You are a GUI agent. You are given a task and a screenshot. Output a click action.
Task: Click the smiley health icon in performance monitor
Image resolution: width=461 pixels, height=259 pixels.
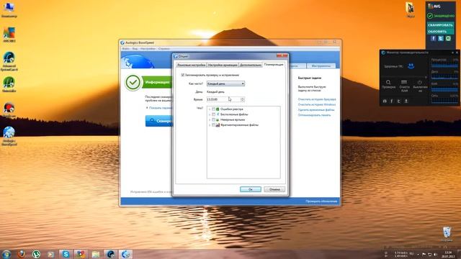tap(411, 66)
